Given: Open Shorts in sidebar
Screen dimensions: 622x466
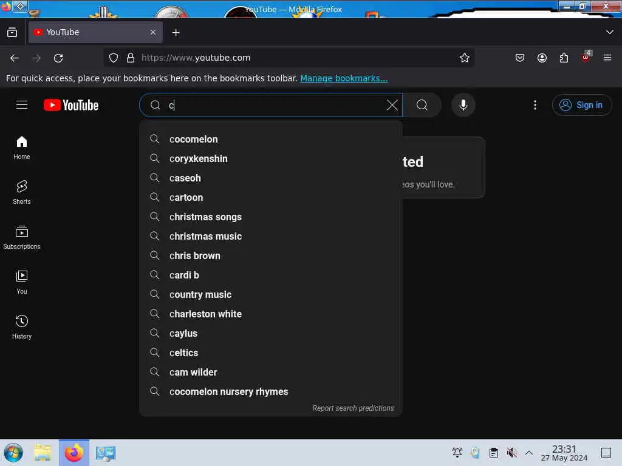Looking at the screenshot, I should (22, 192).
